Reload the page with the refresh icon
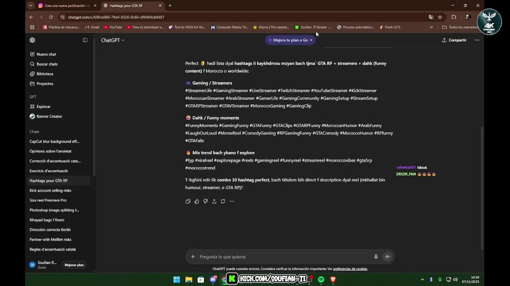 51,17
